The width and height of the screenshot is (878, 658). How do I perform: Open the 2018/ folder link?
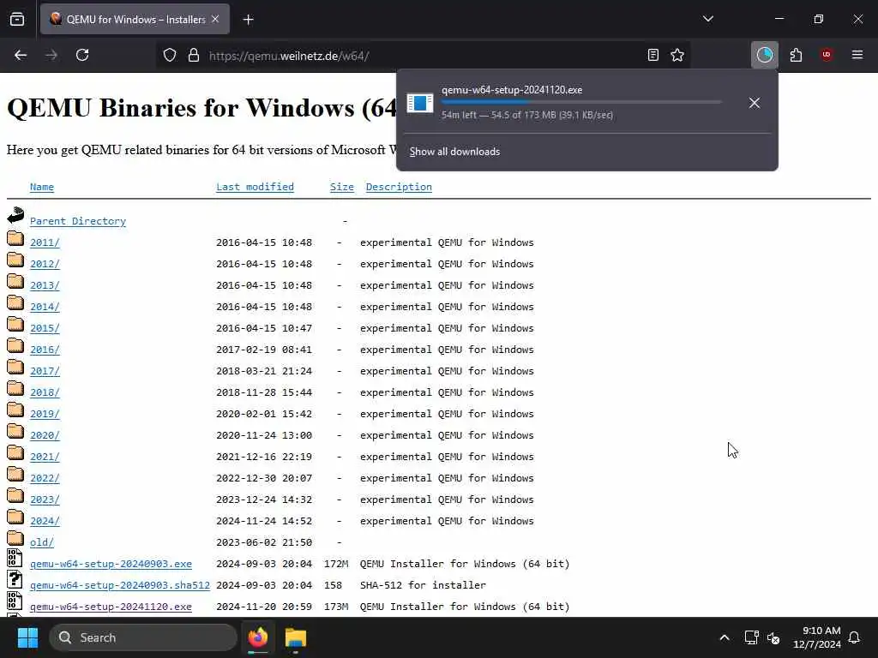tap(45, 392)
